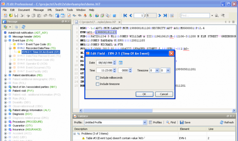This screenshot has width=238, height=141.
Task: Open first Timezone dropdown
Action: (x=157, y=70)
